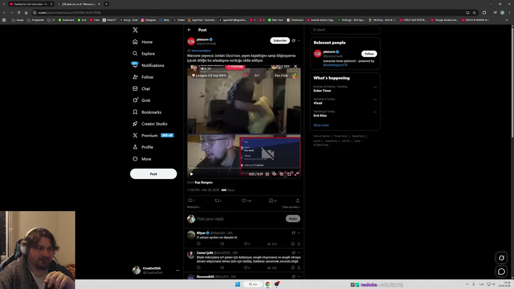Open Chat in the sidebar
The height and width of the screenshot is (289, 514).
tap(141, 89)
